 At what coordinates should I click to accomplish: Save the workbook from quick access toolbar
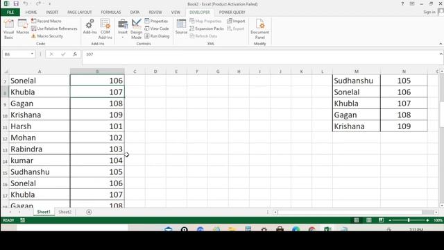coord(16,3)
